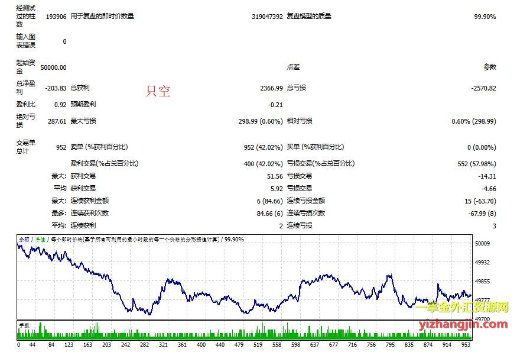Select the initial deposit value 50000.00
This screenshot has height=352, width=517.
(x=53, y=67)
